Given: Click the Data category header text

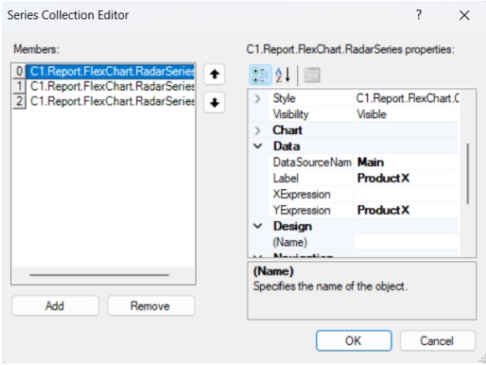Looking at the screenshot, I should point(286,146).
